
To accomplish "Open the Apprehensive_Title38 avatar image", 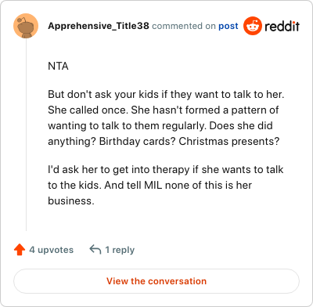I will click(26, 26).
